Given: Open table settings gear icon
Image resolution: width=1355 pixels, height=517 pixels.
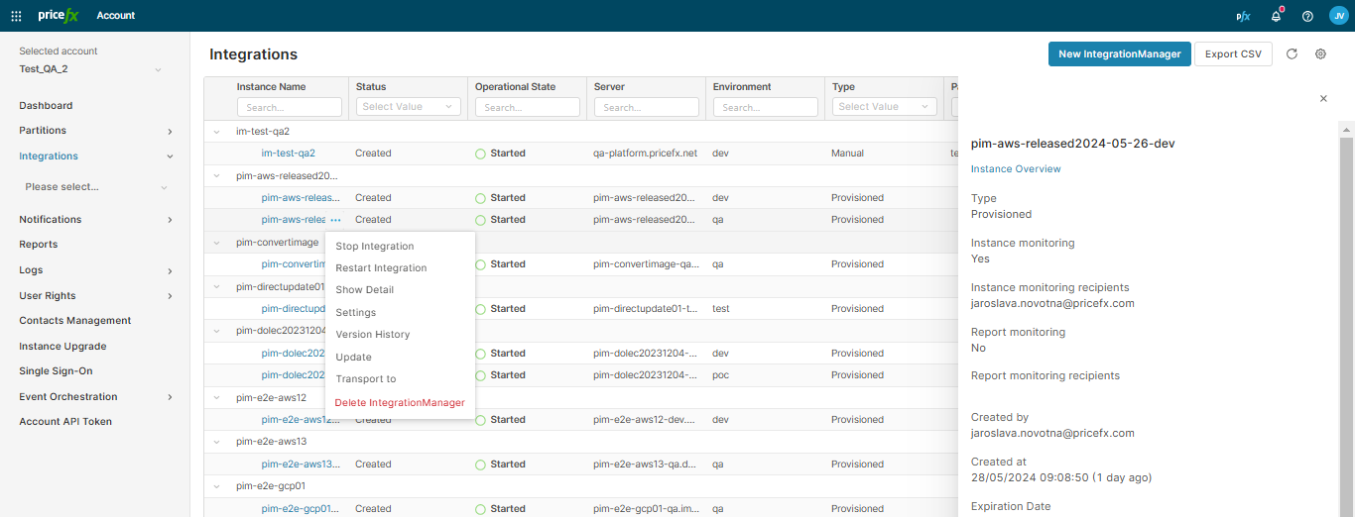Looking at the screenshot, I should coord(1320,54).
